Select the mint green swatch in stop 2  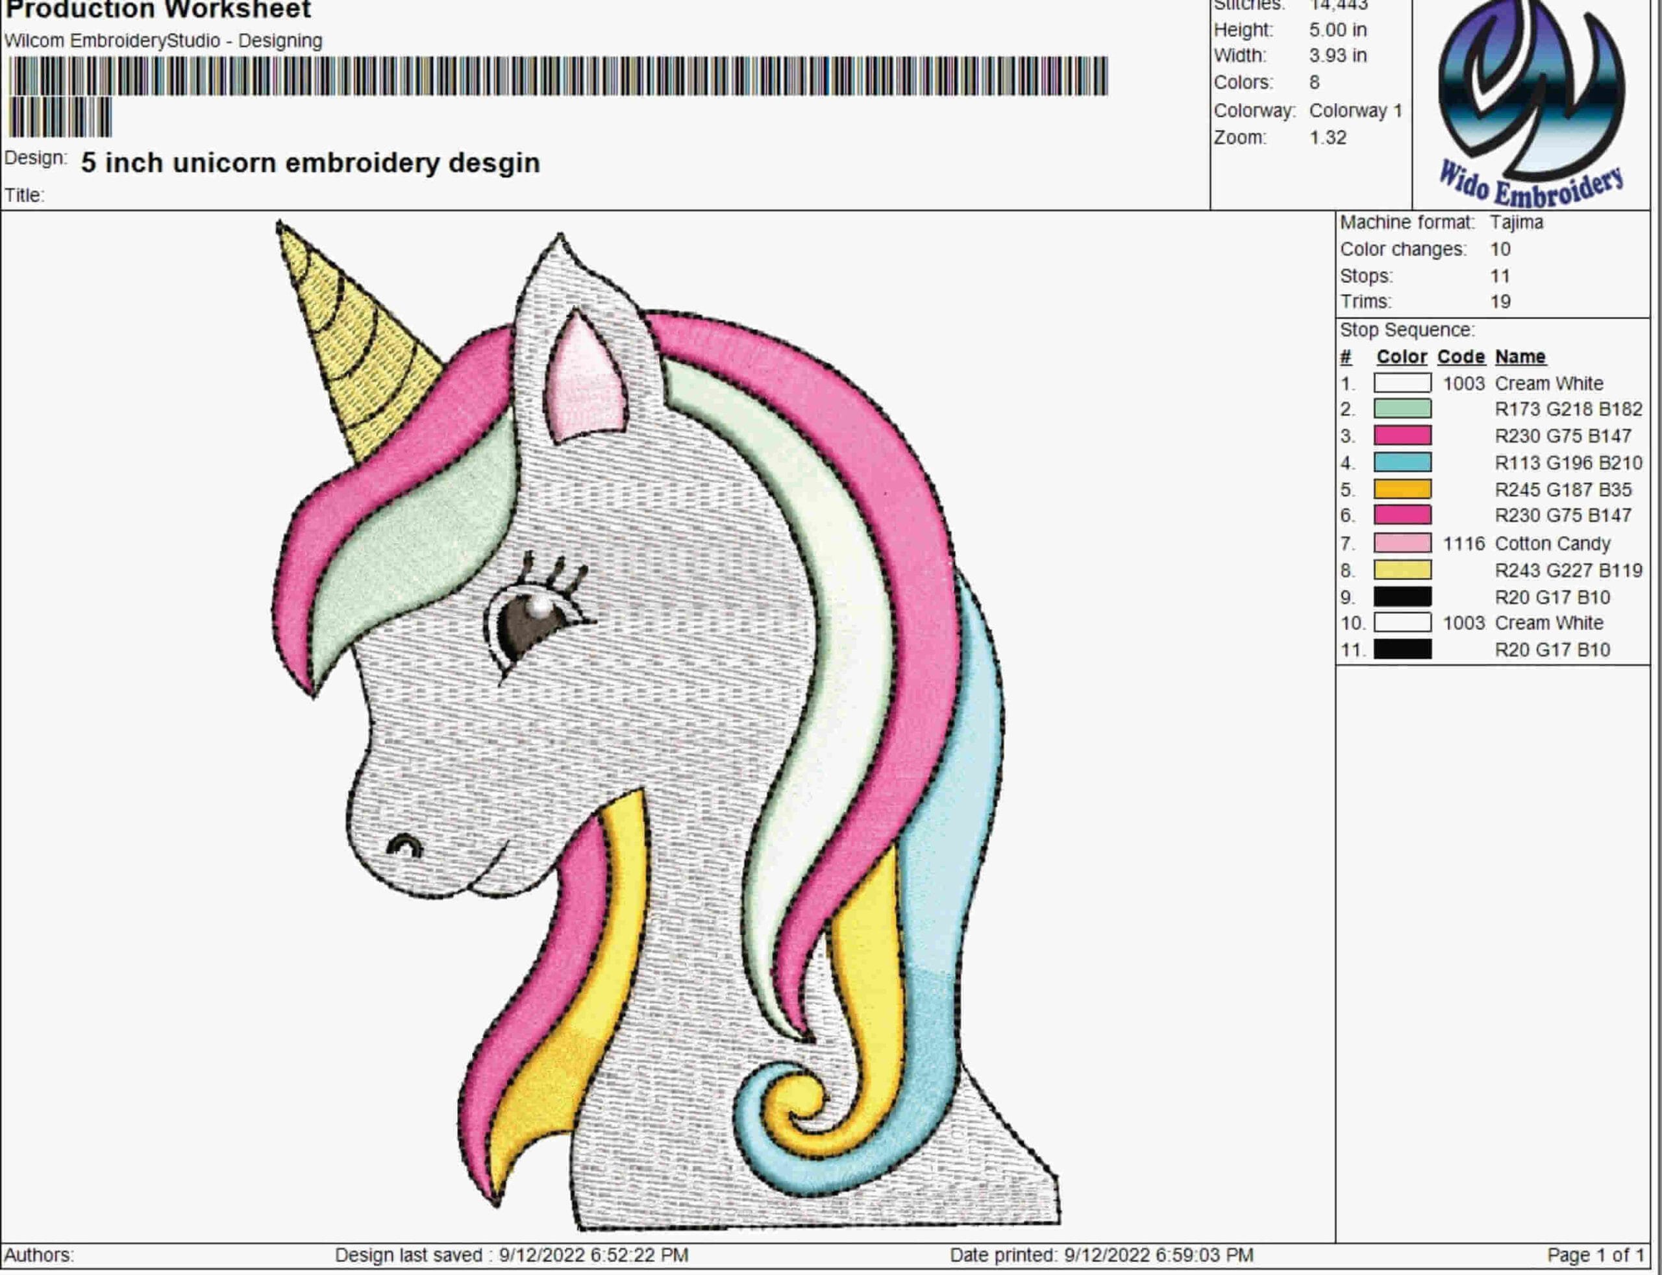1402,409
